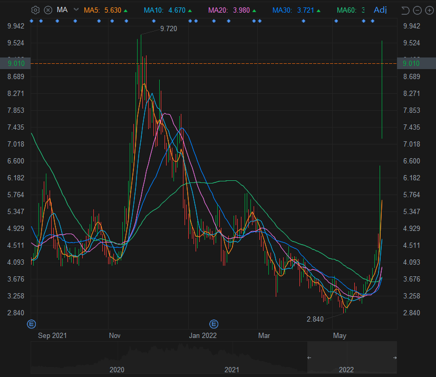Click the green up arrow beside MA10
The width and height of the screenshot is (436, 377).
tap(190, 11)
